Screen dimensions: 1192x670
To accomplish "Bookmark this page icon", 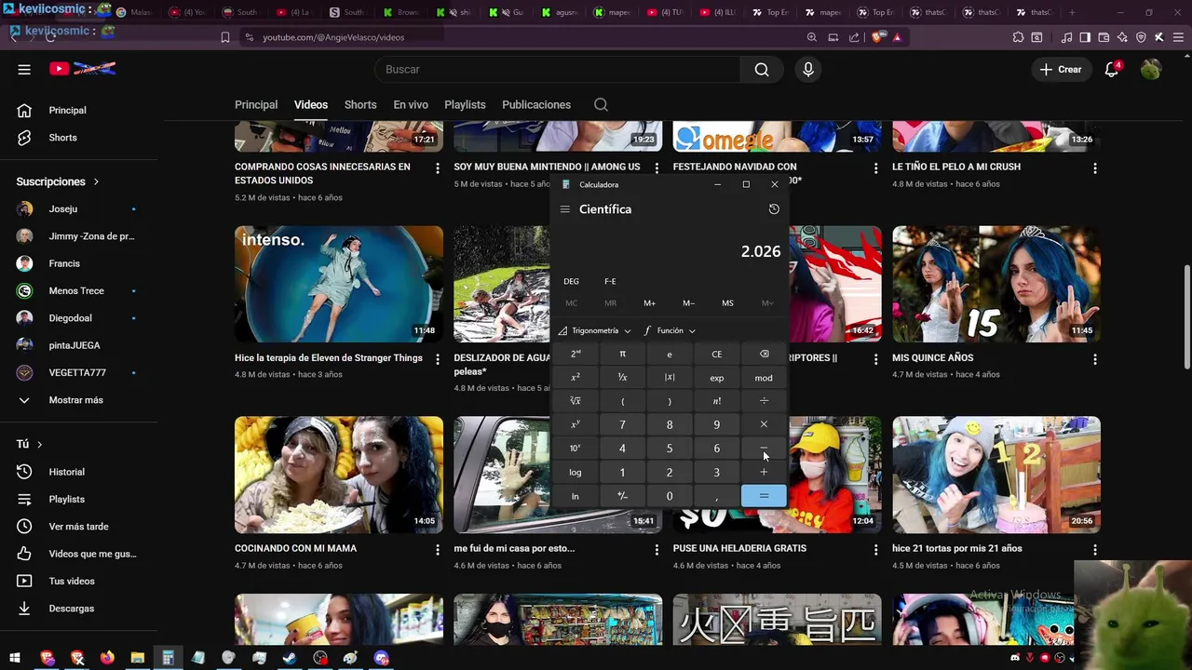I will (224, 37).
